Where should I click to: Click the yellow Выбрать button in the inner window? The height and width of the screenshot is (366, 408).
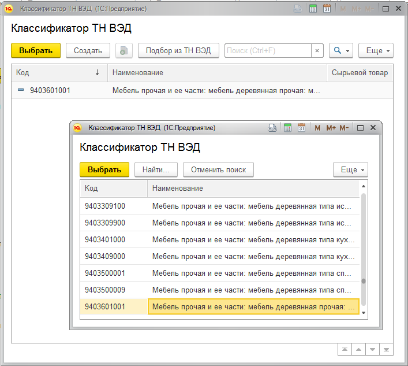(x=104, y=169)
